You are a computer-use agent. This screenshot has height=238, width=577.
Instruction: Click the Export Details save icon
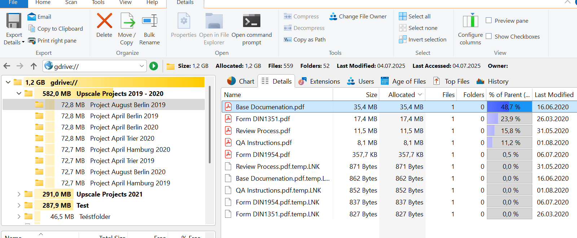tap(14, 21)
